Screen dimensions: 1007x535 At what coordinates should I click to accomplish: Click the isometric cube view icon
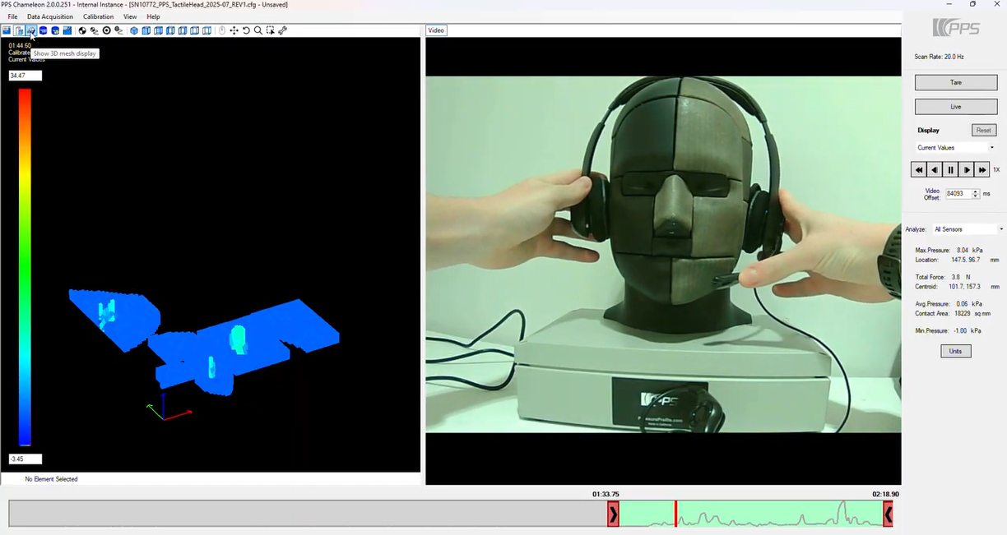[x=136, y=30]
